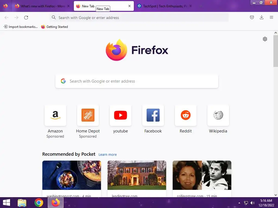Open new tab personalize gear icon
The height and width of the screenshot is (208, 278).
[265, 39]
